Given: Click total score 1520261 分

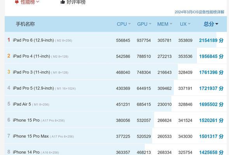Looking at the screenshot, I should pyautogui.click(x=211, y=121).
